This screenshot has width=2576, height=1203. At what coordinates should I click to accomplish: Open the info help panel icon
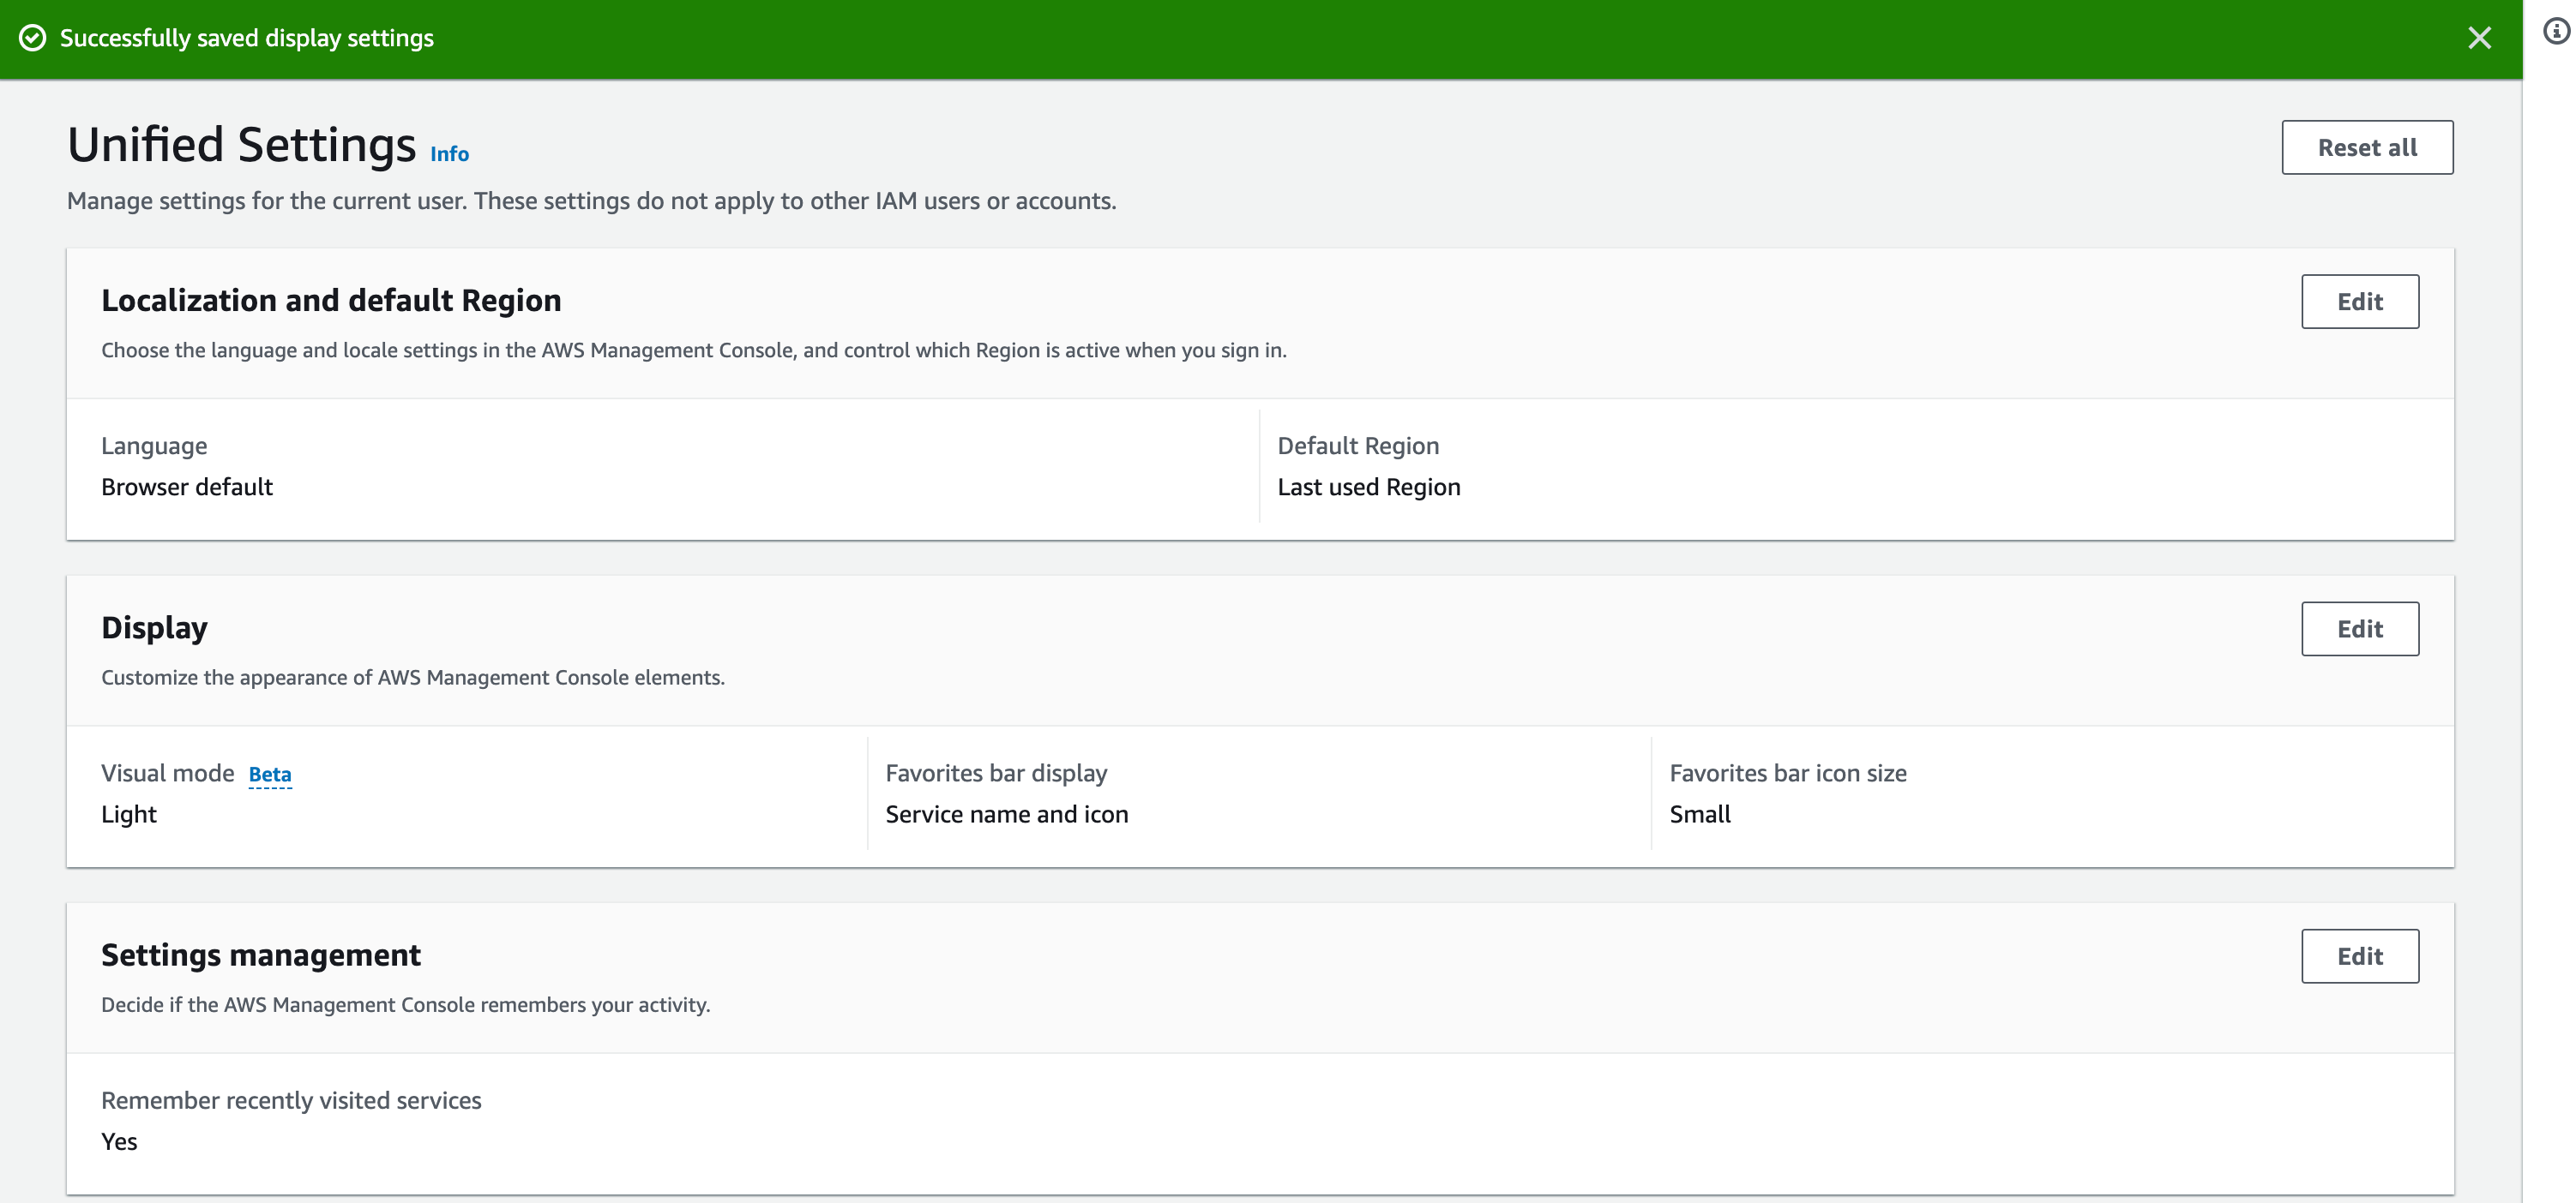pyautogui.click(x=2556, y=32)
